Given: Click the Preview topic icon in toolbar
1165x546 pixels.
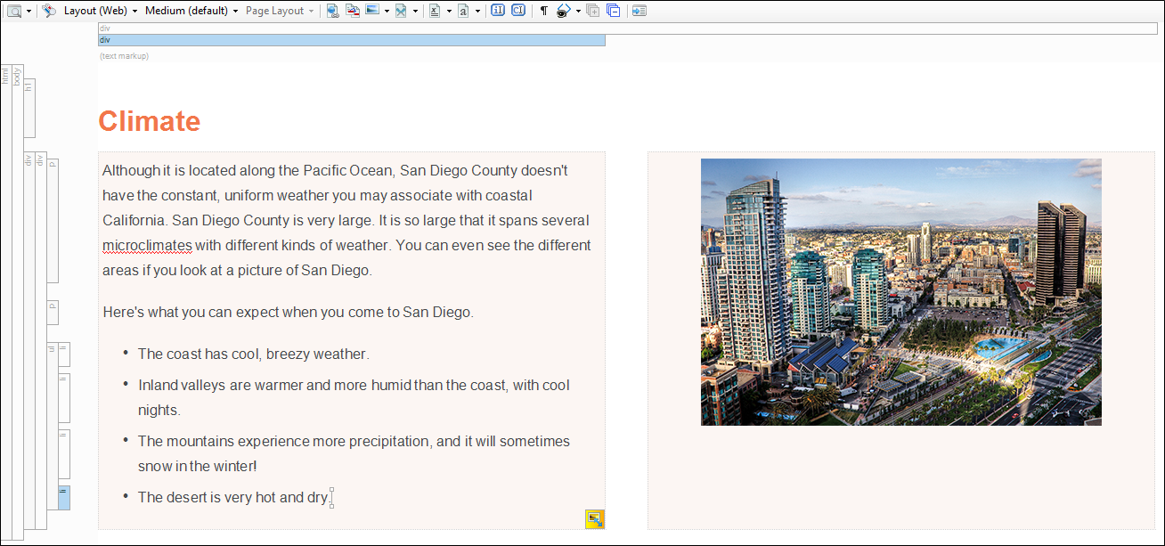Looking at the screenshot, I should 14,11.
